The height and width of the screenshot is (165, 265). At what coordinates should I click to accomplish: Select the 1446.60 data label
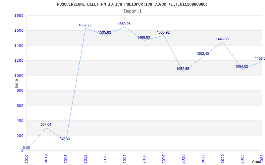pos(222,39)
